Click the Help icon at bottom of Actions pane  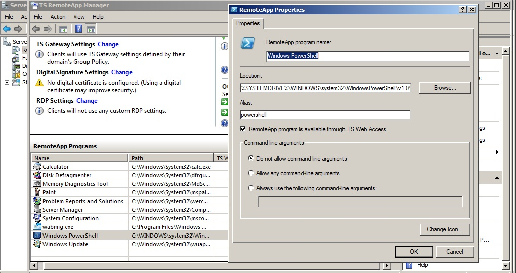409,265
